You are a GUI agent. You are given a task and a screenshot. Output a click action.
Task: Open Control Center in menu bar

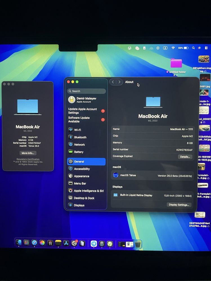pos(206,48)
